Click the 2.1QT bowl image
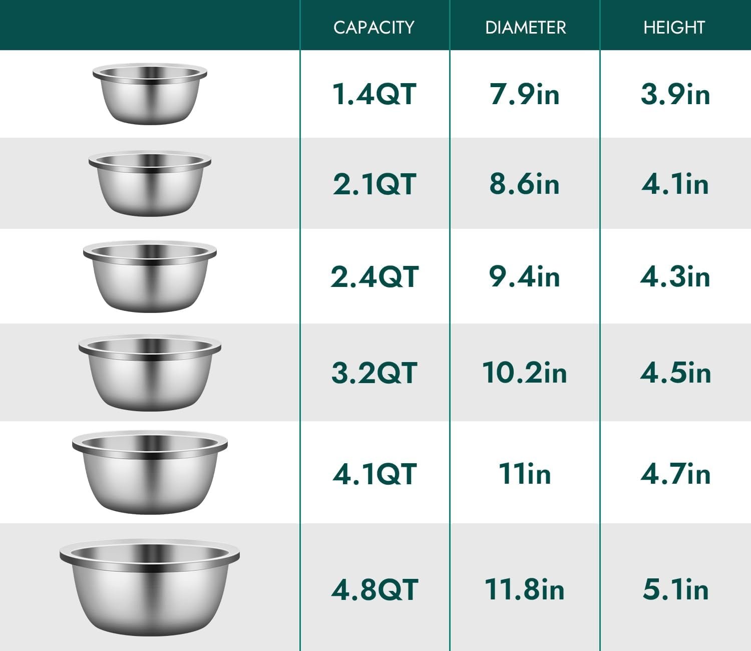751x651 pixels. [x=150, y=184]
